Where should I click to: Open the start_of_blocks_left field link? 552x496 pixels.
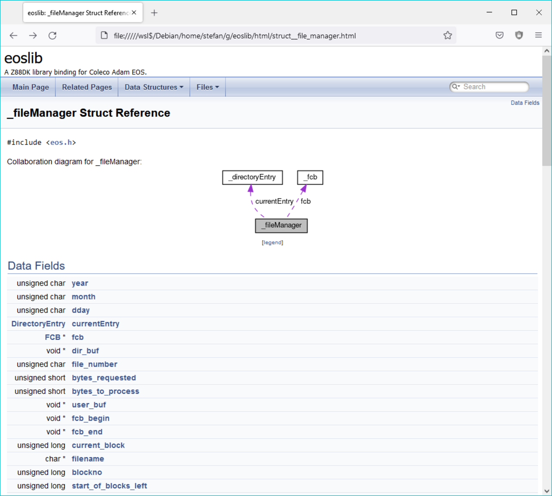click(109, 486)
